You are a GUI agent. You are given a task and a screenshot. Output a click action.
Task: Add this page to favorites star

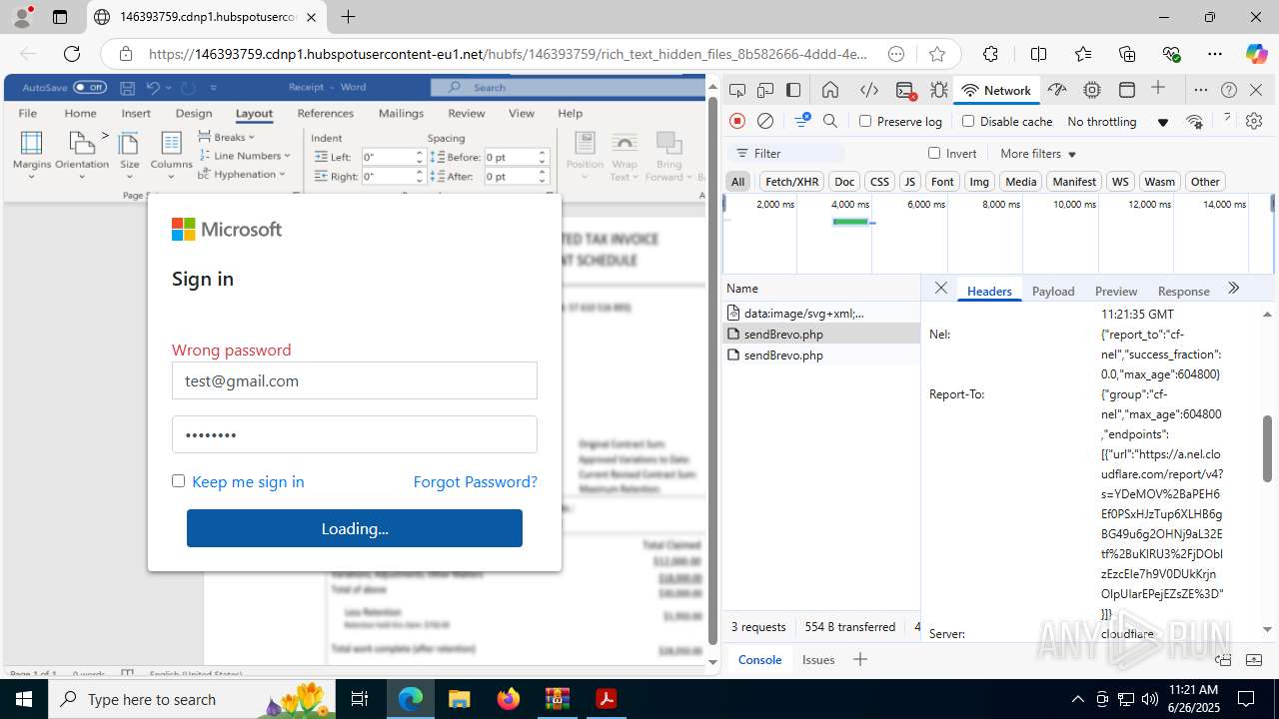(x=936, y=54)
